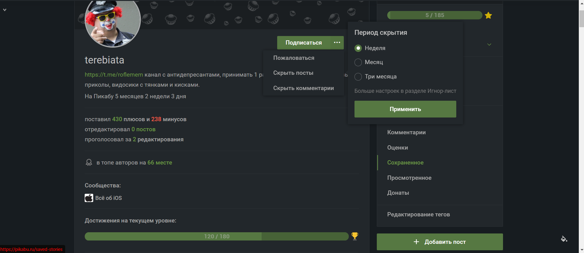Open the Сохраненное sidebar section

(405, 163)
